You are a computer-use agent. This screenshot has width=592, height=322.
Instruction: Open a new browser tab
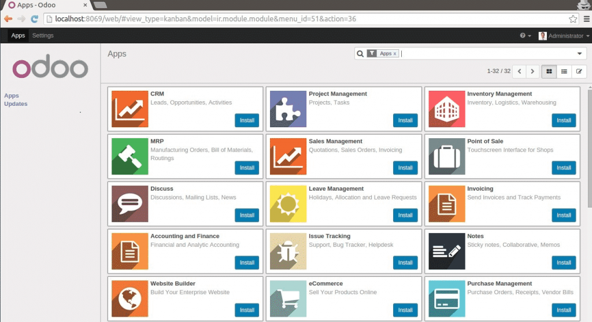(x=101, y=5)
